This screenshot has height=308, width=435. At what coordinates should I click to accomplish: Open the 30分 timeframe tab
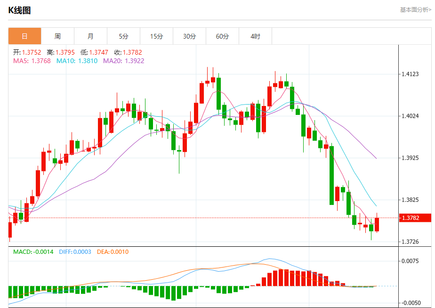click(x=189, y=36)
